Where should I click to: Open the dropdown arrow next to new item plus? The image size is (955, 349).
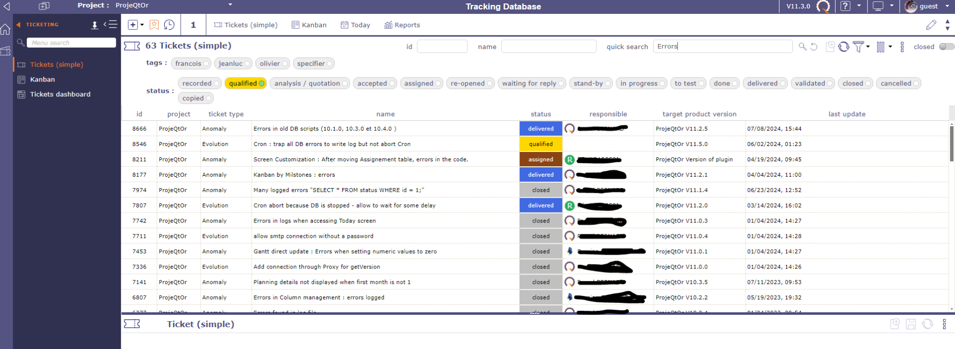pos(142,25)
